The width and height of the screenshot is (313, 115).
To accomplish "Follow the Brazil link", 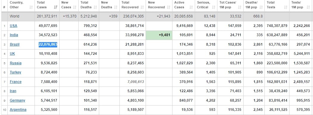I will pyautogui.click(x=15, y=44).
